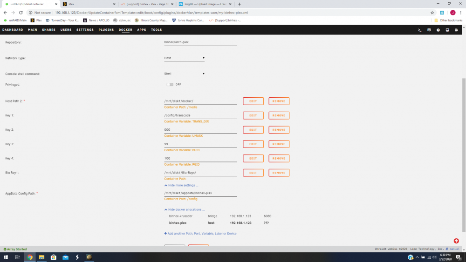This screenshot has height=262, width=466.
Task: Click the Chrome icon on the taskbar
Action: click(x=30, y=257)
